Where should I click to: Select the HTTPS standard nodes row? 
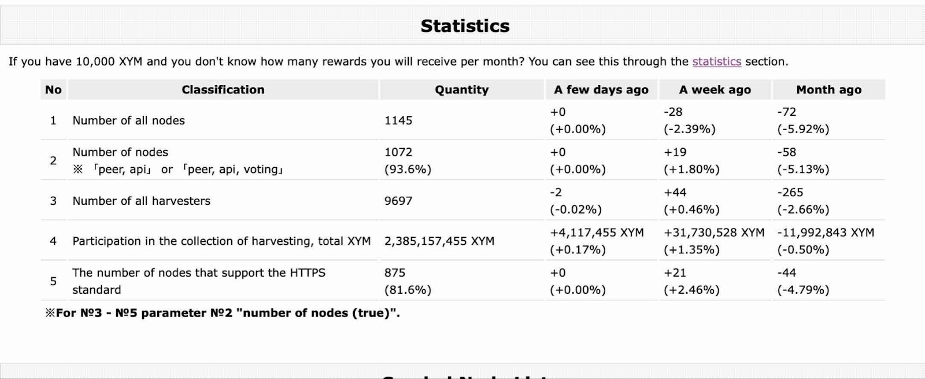coord(462,281)
